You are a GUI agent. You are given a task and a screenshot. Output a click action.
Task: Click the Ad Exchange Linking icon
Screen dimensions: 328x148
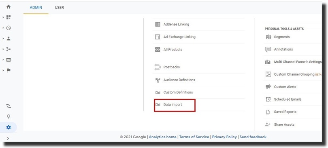click(158, 37)
